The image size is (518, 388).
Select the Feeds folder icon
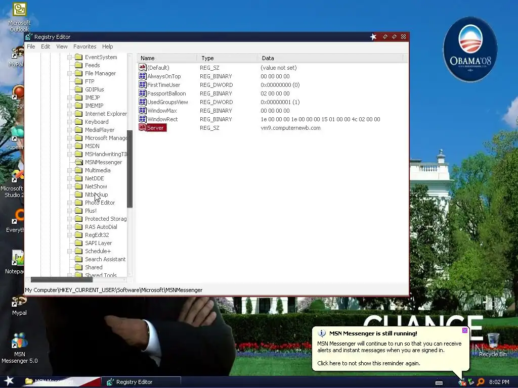pyautogui.click(x=78, y=65)
